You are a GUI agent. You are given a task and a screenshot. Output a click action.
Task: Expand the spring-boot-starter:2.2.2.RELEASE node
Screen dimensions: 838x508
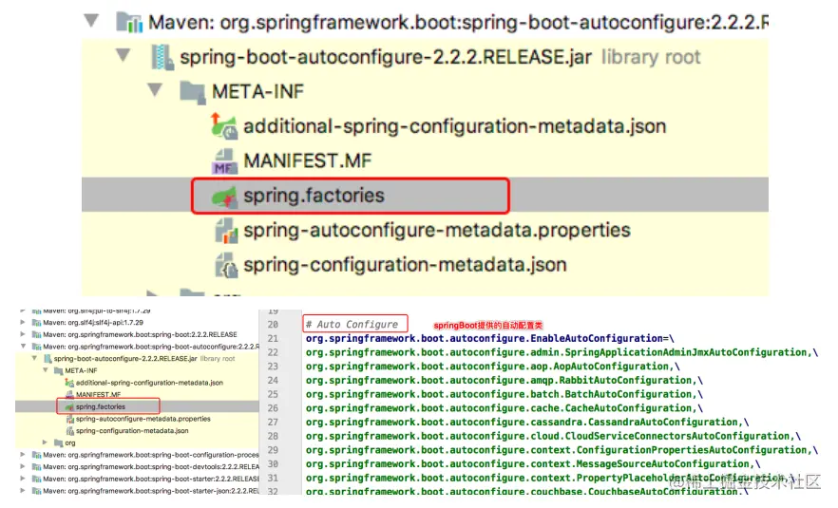click(x=23, y=480)
